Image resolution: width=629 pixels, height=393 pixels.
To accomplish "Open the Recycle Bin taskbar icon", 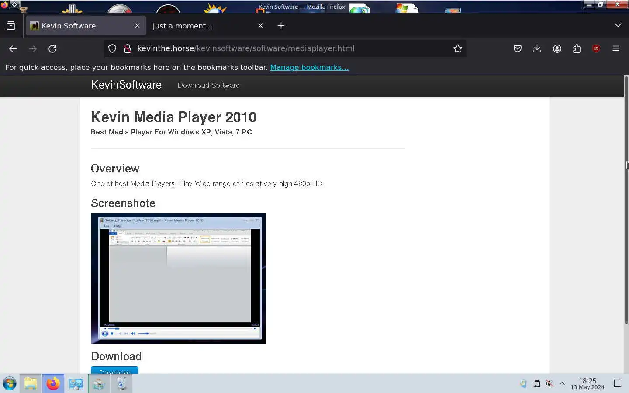I will click(121, 383).
